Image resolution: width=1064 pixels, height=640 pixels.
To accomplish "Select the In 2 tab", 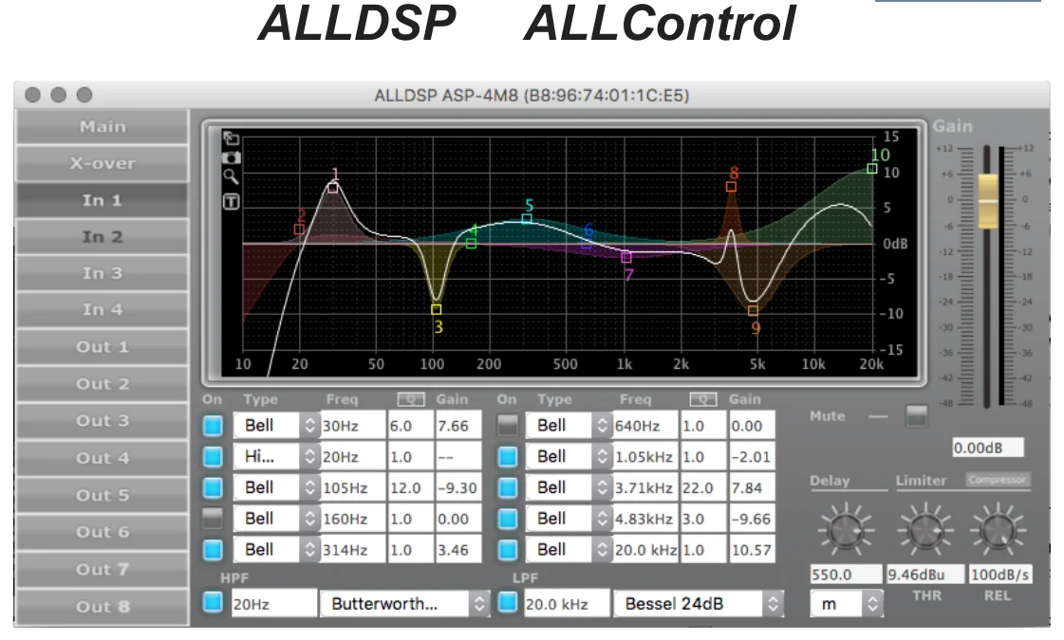I will pos(102,237).
